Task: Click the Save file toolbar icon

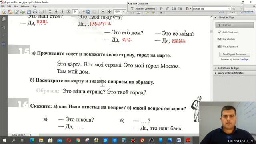Action: tap(29, 12)
